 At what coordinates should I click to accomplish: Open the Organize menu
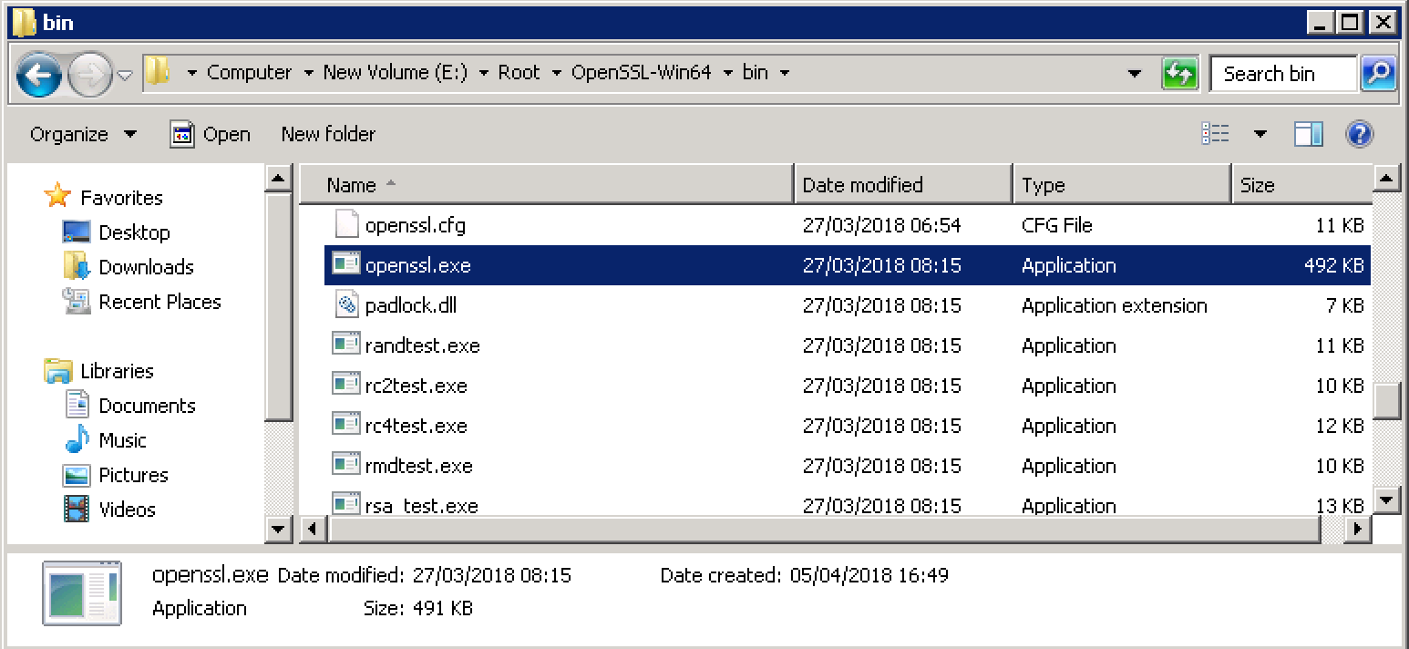tap(83, 134)
